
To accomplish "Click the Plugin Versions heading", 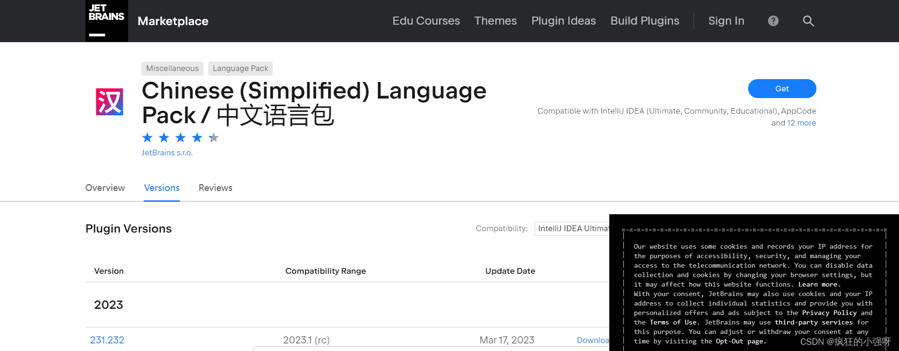I will click(129, 229).
